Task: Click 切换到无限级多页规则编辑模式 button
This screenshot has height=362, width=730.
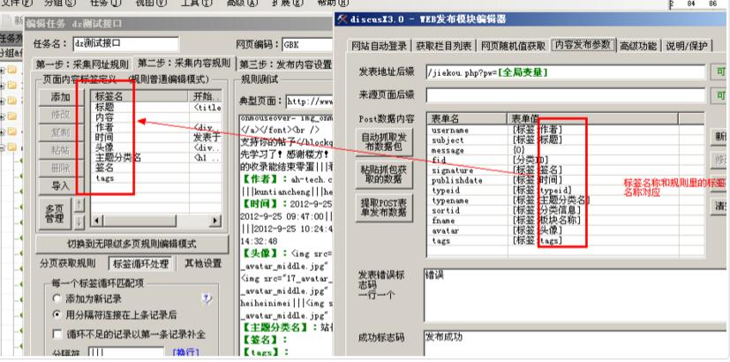Action: 132,243
